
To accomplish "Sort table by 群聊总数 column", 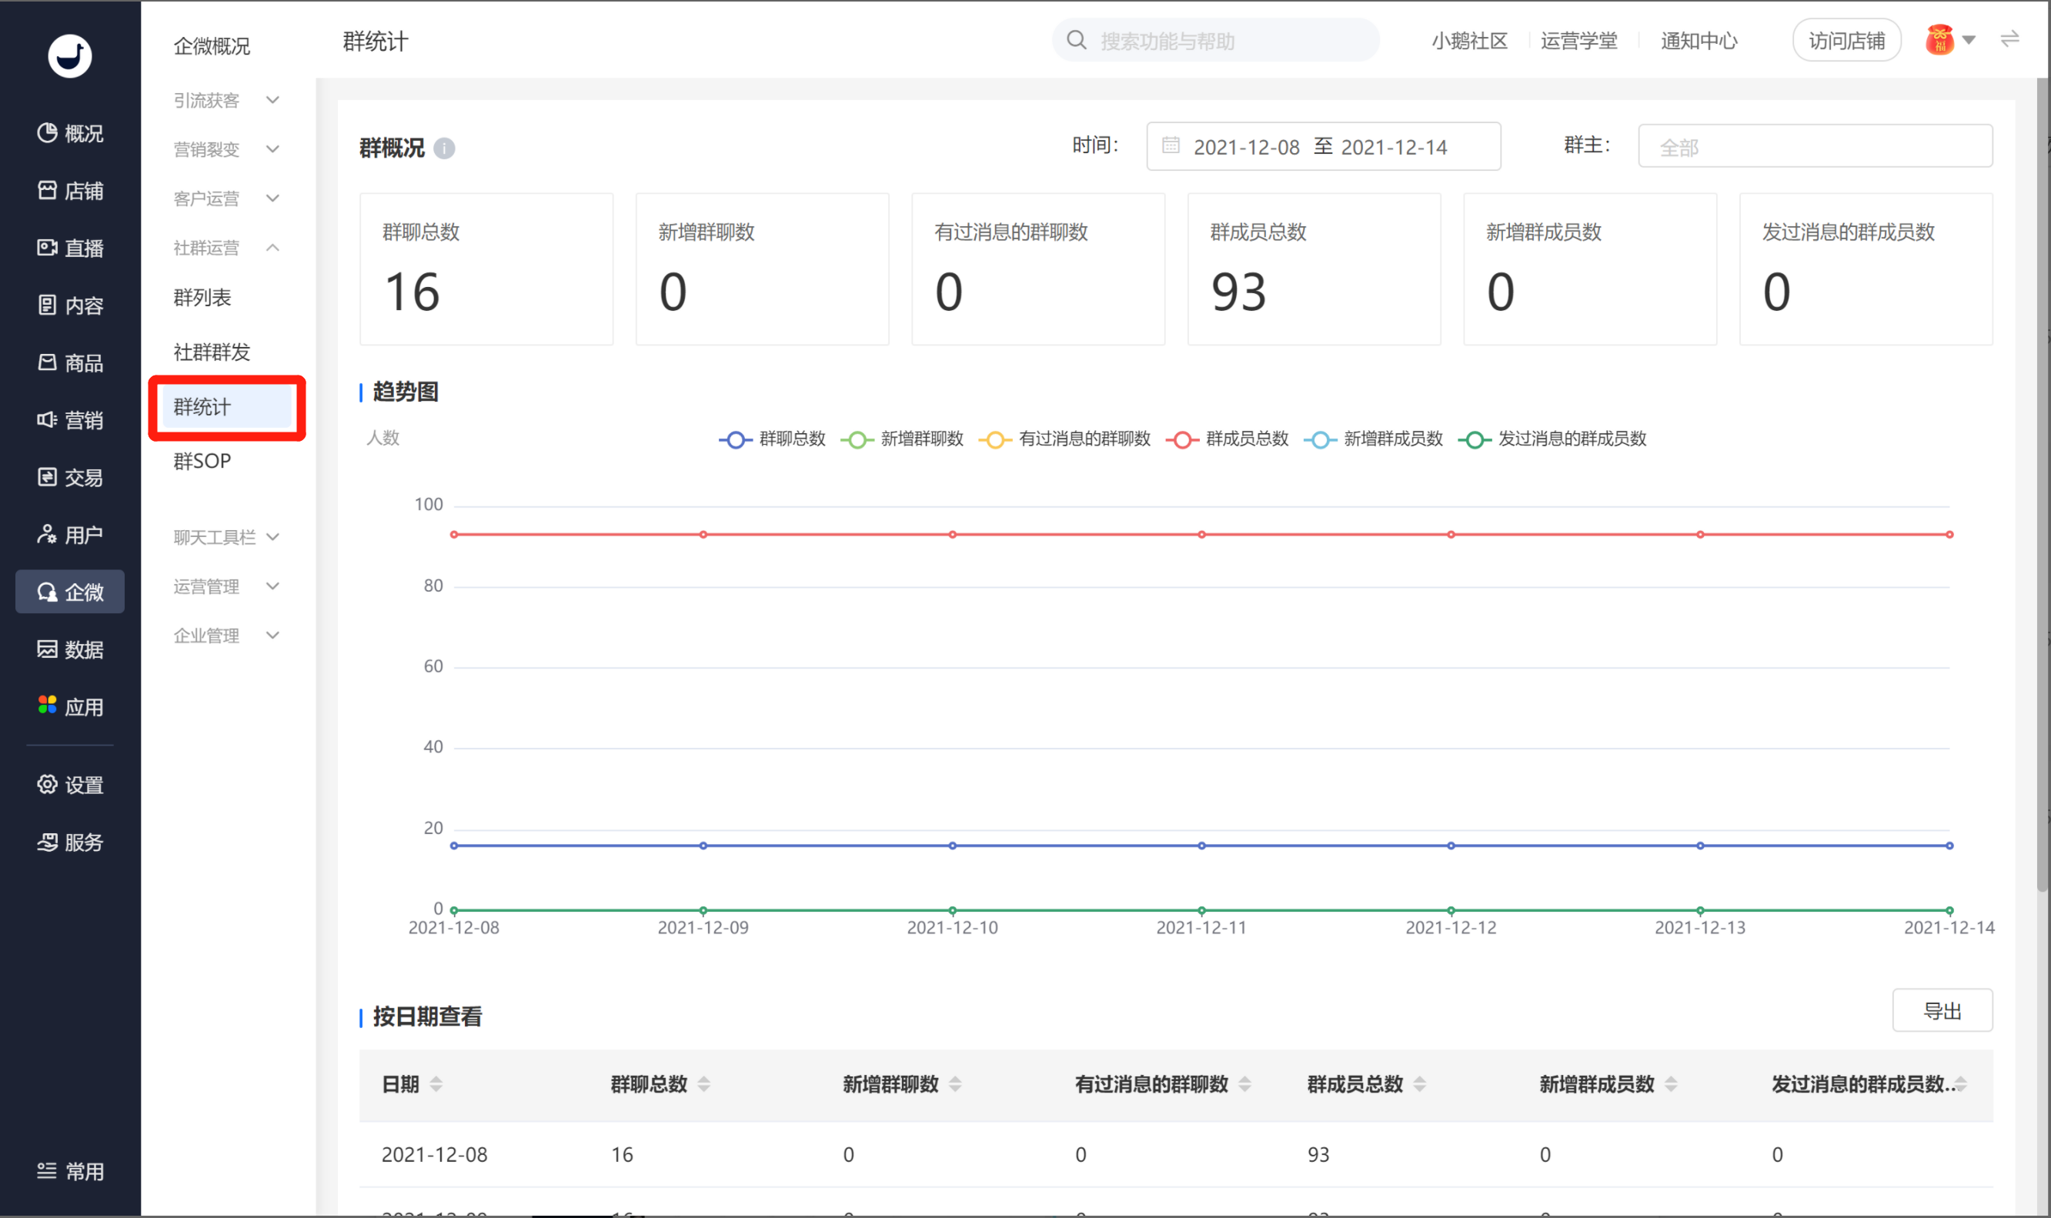I will click(703, 1084).
